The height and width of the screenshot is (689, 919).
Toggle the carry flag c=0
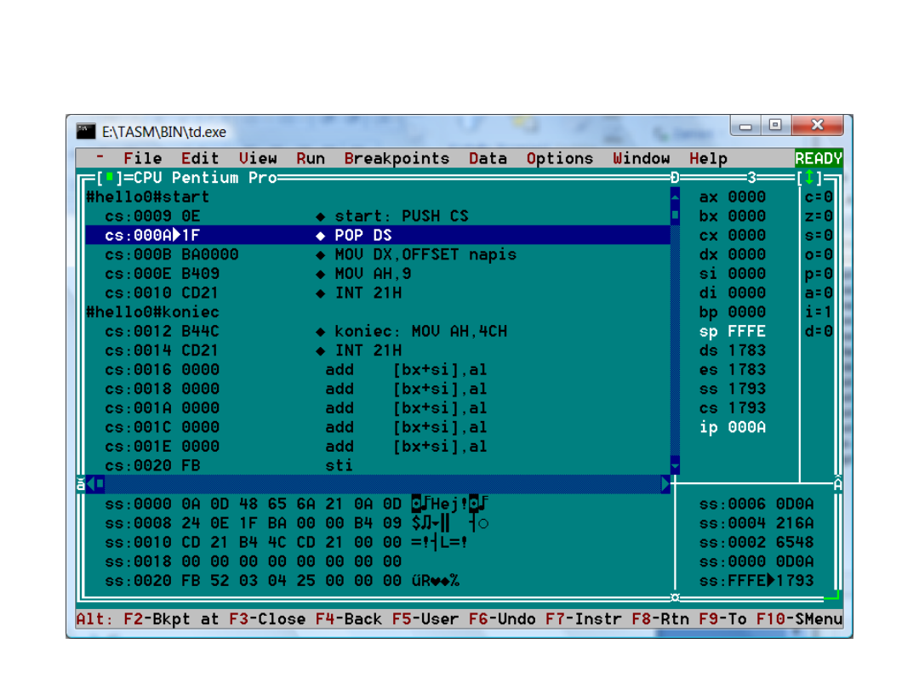(818, 196)
